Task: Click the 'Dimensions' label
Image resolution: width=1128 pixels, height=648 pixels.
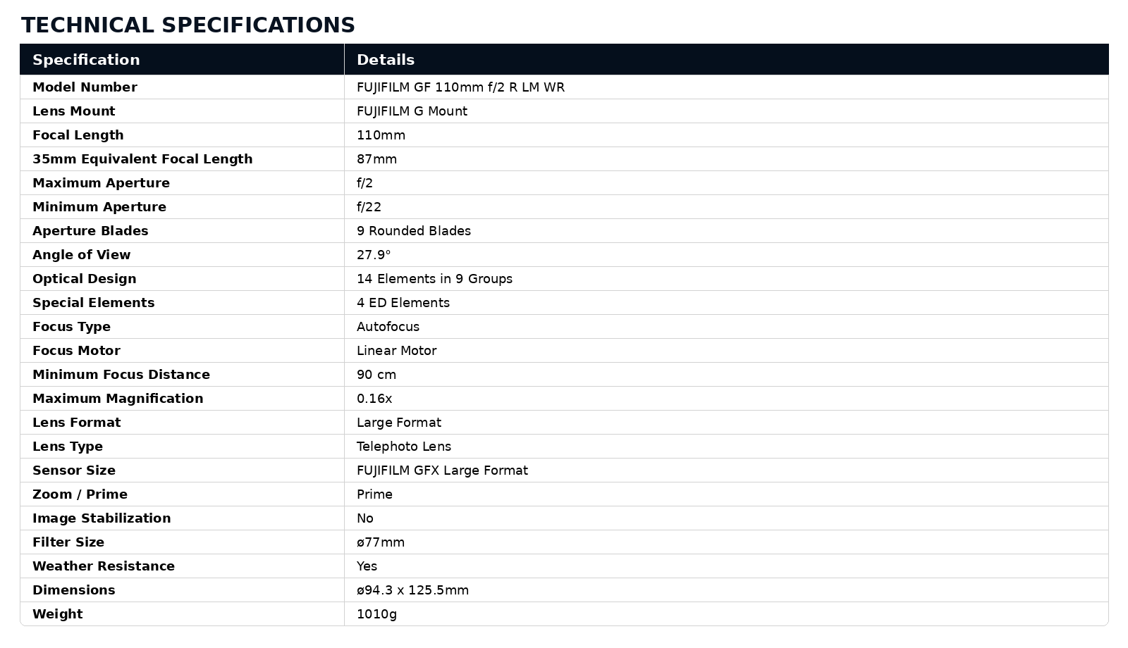Action: 73,590
